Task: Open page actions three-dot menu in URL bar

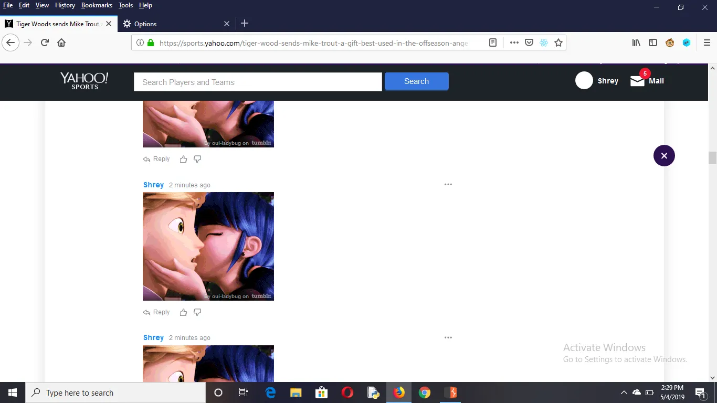Action: [514, 43]
